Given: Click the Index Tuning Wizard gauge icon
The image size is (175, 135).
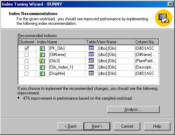Looking at the screenshot, I should click(163, 18).
